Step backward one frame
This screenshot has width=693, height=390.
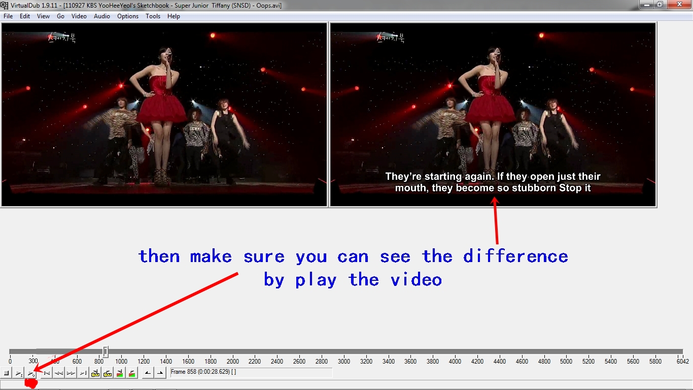point(58,373)
